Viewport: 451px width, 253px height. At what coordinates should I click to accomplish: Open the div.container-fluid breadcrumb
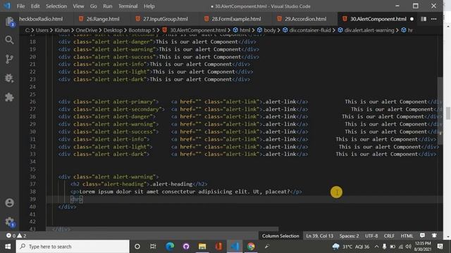coord(307,30)
